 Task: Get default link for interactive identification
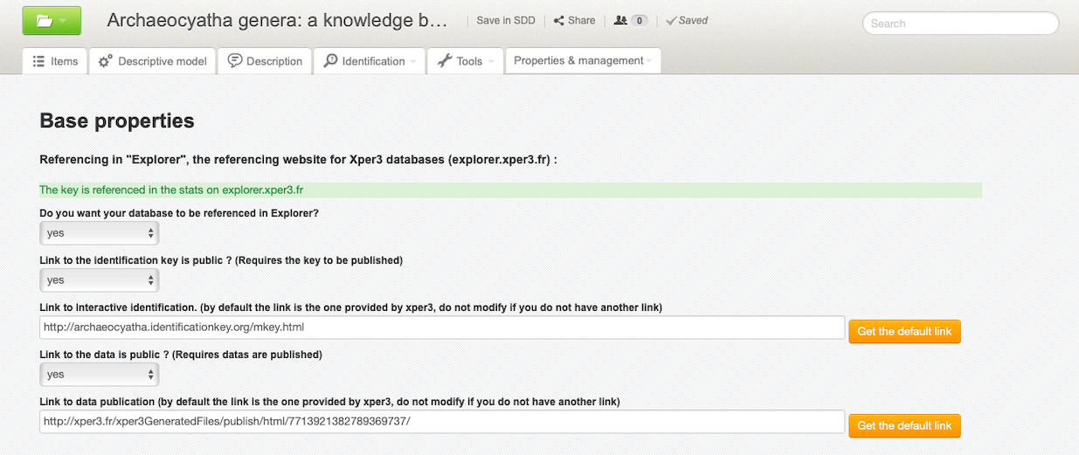click(x=904, y=332)
